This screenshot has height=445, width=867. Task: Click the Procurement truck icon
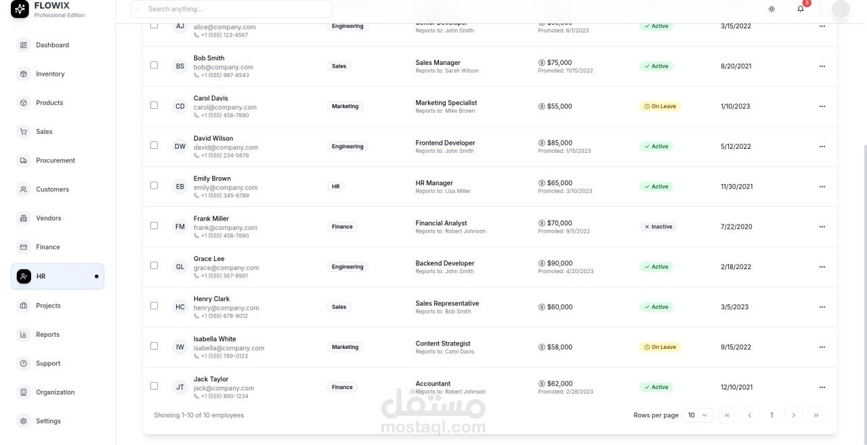(24, 160)
